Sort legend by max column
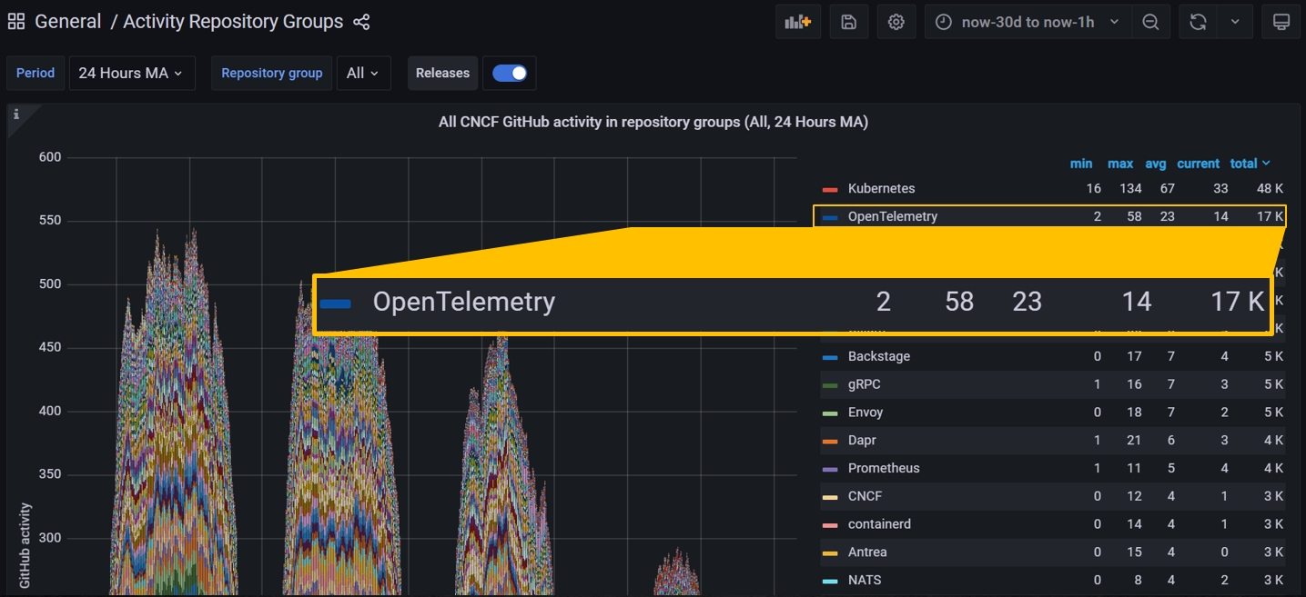1306x597 pixels. [1120, 164]
